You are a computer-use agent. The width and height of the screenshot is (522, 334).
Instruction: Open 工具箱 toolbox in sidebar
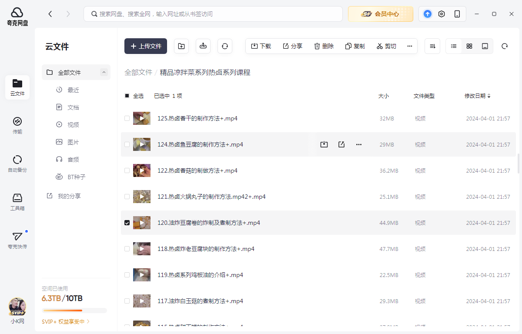point(17,202)
